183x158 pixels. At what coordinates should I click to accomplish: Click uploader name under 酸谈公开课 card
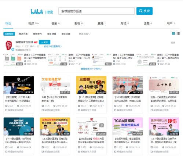point(16,110)
